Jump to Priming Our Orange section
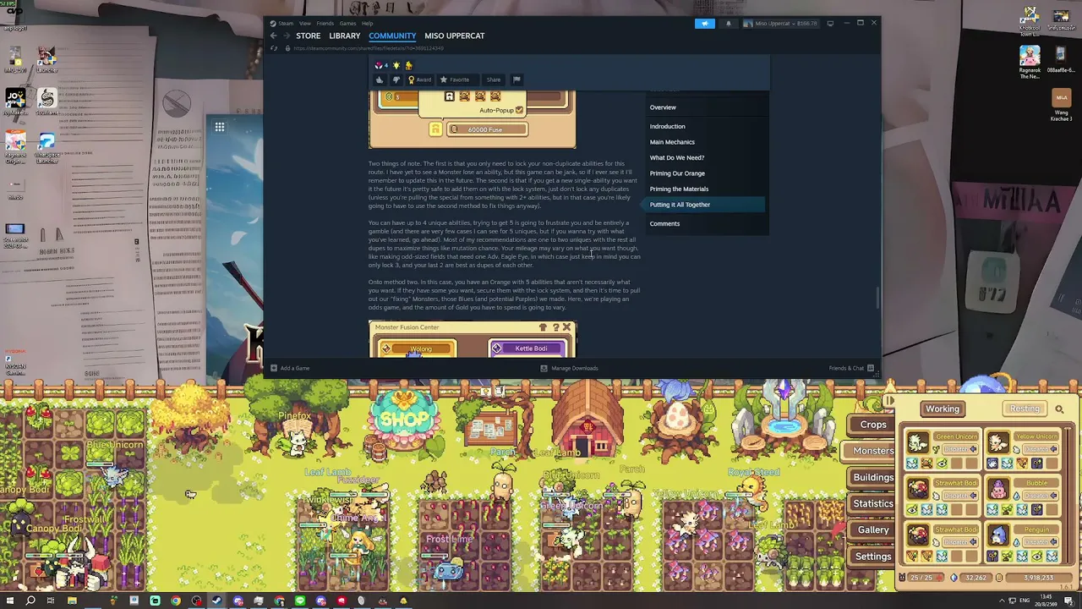This screenshot has height=609, width=1082. point(677,173)
